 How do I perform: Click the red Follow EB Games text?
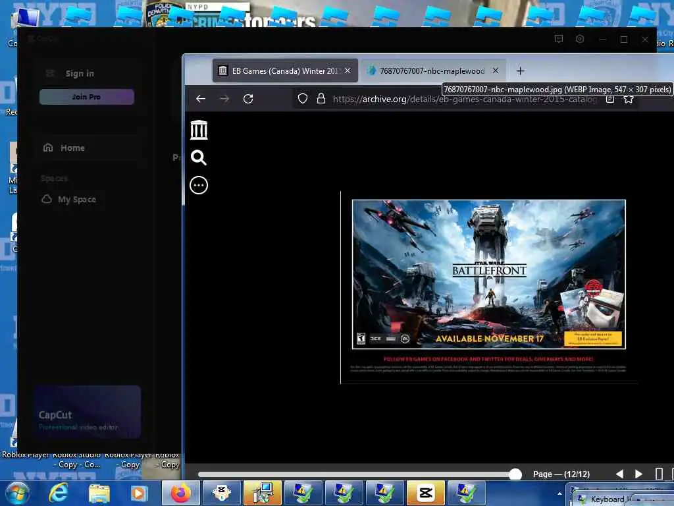pos(488,359)
